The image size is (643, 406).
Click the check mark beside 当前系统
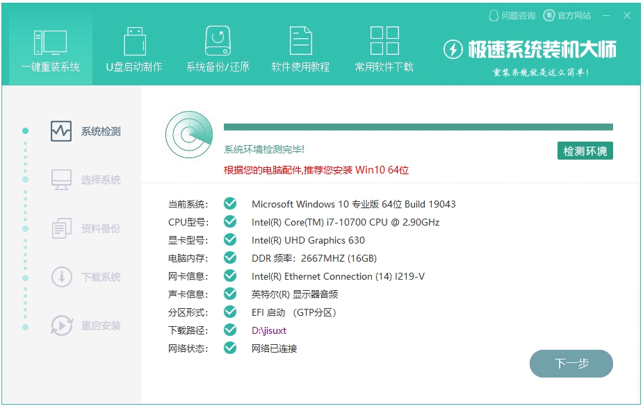click(x=230, y=203)
